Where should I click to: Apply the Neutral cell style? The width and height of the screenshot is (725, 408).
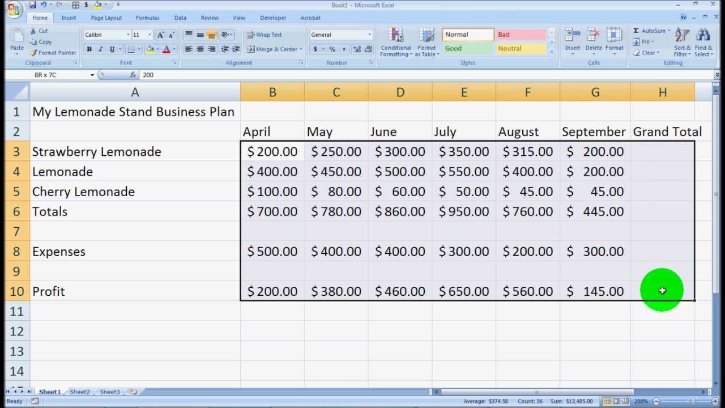tap(521, 49)
